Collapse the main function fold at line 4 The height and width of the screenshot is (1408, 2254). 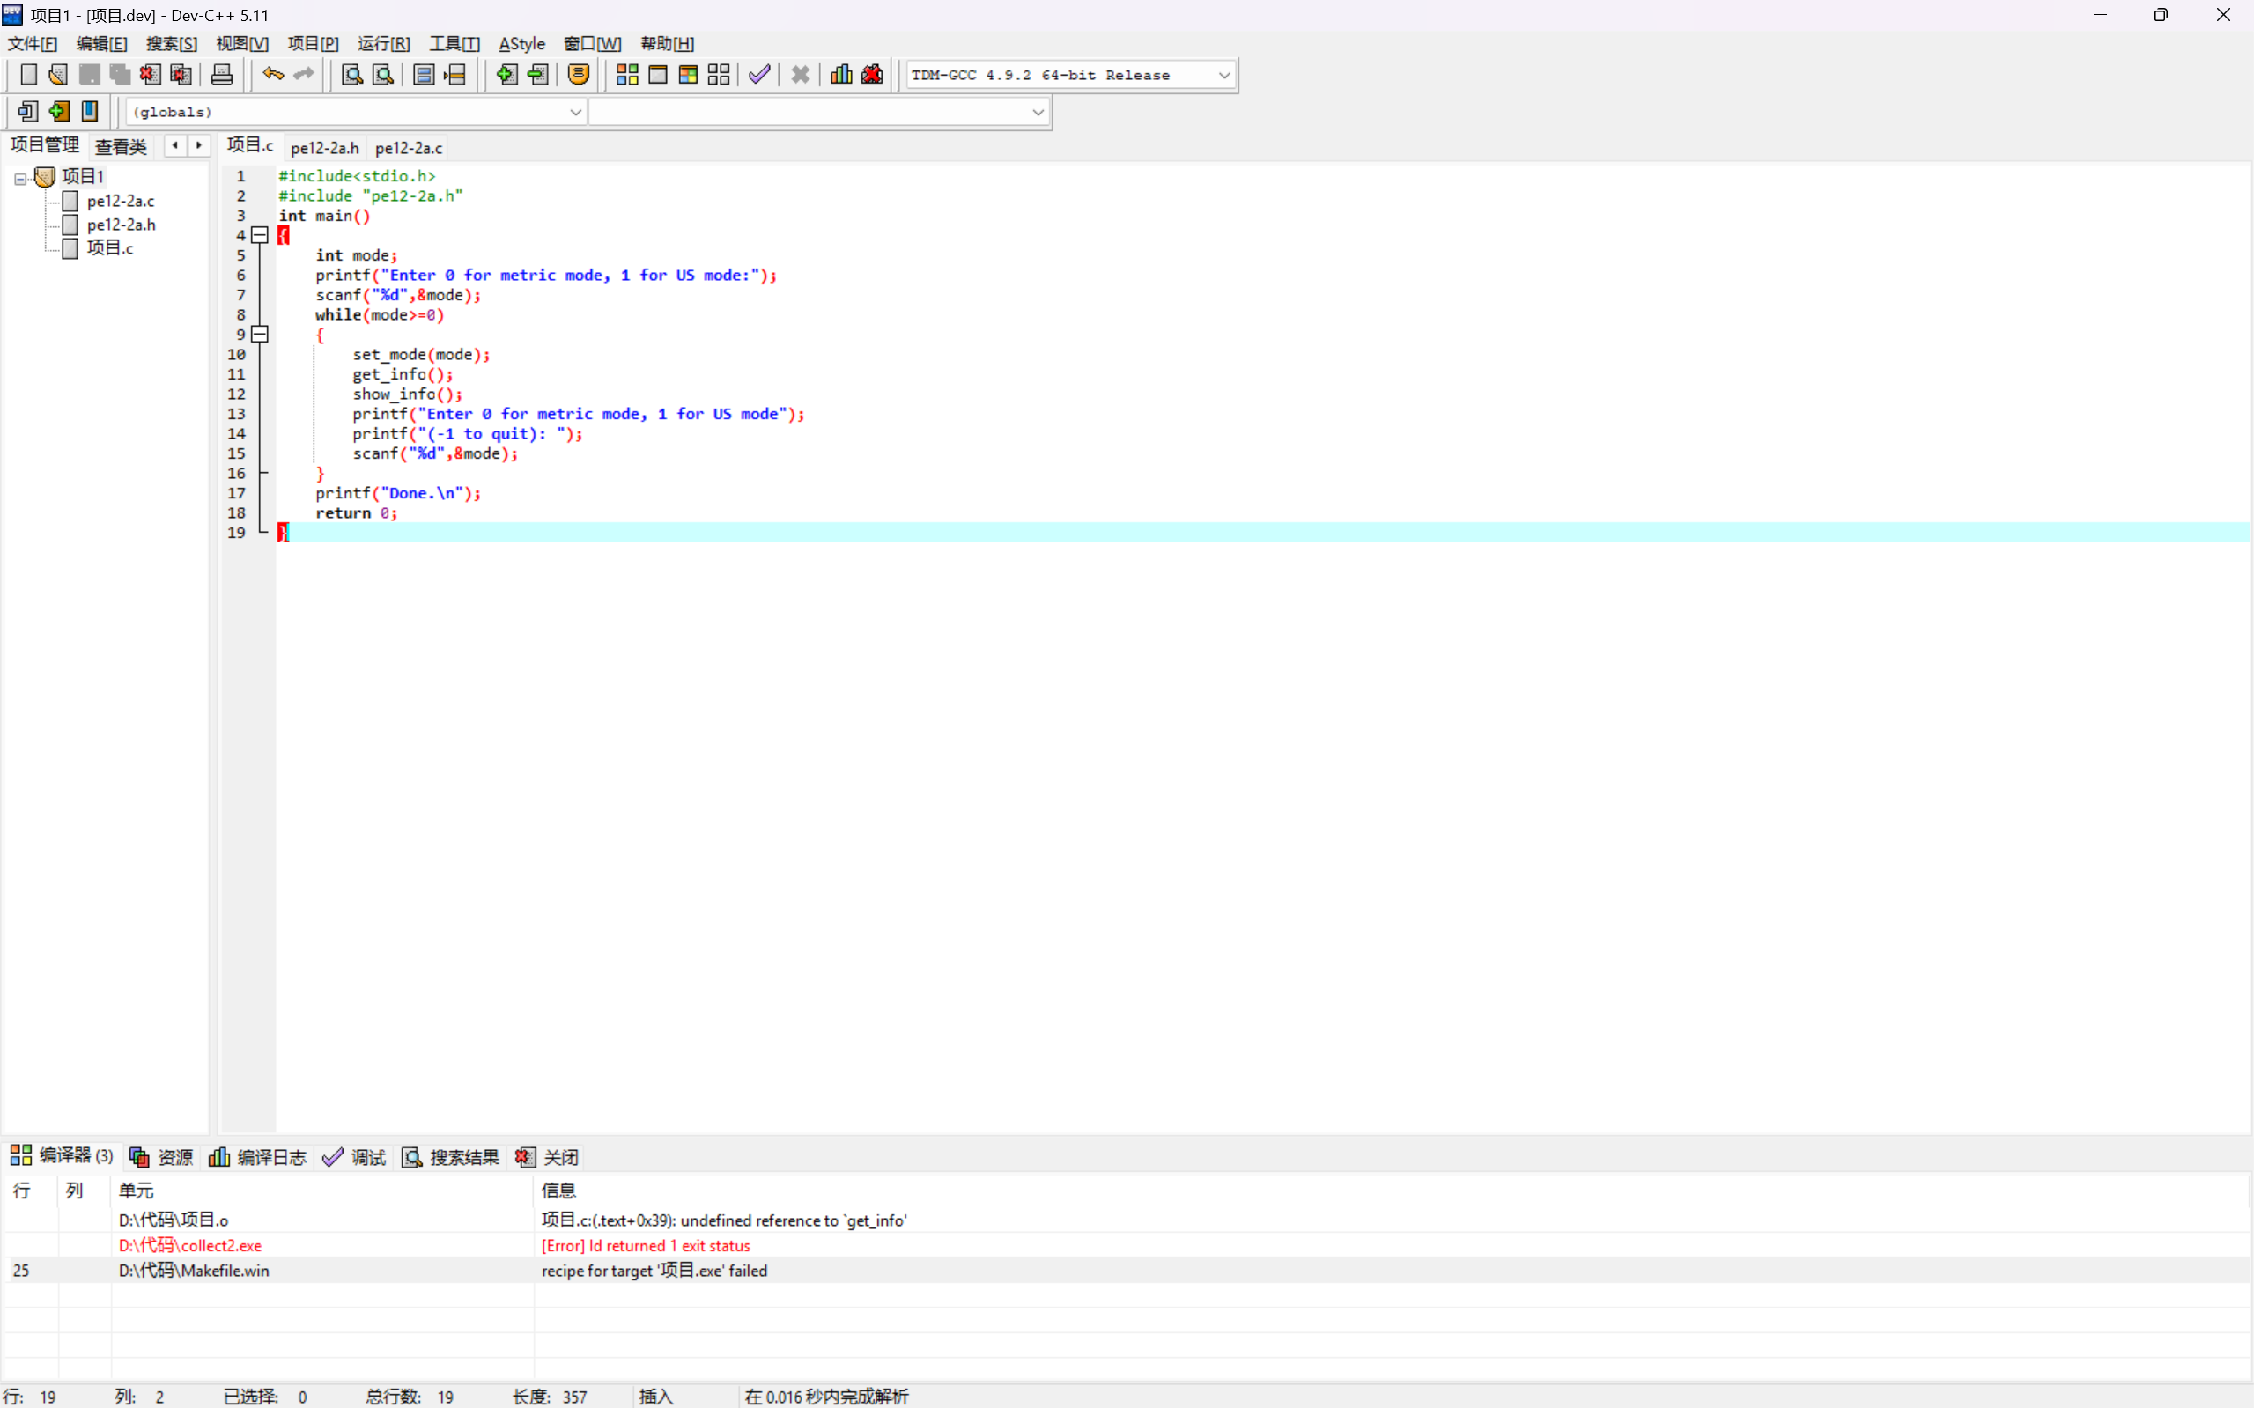pyautogui.click(x=261, y=236)
